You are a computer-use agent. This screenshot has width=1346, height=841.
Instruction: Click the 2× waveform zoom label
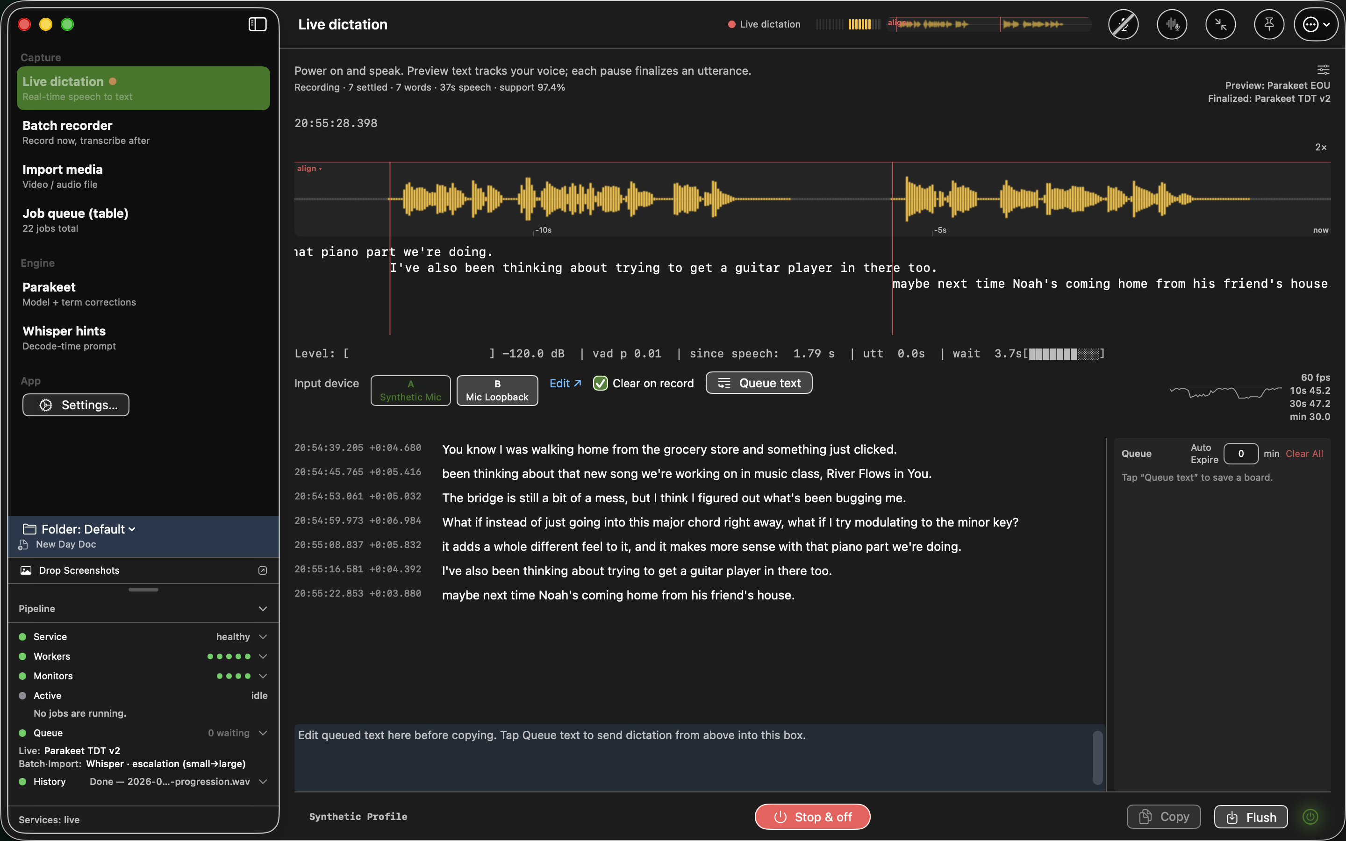pyautogui.click(x=1321, y=147)
